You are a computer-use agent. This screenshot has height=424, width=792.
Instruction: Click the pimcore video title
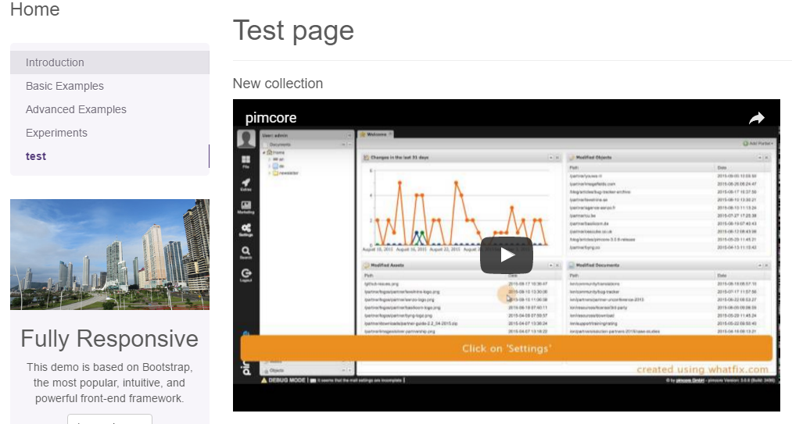[x=271, y=119]
